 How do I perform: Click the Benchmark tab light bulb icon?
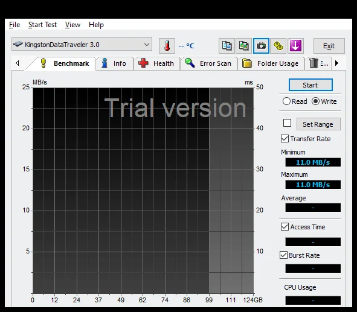click(x=43, y=63)
